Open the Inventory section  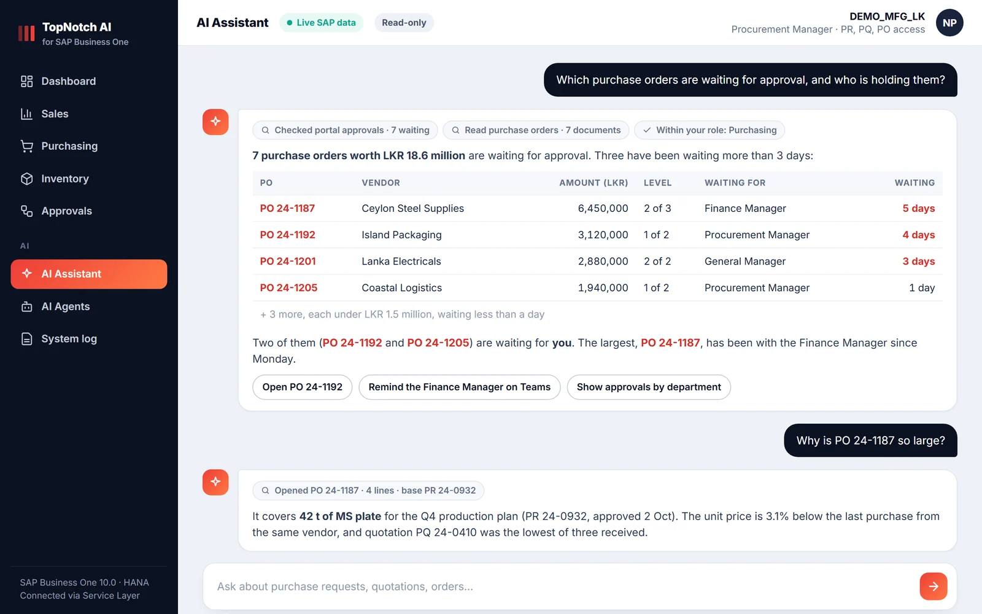click(89, 179)
